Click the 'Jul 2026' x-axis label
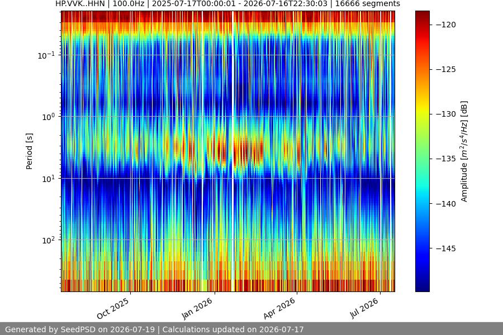Viewport: 503px width, 335px height. point(364,308)
